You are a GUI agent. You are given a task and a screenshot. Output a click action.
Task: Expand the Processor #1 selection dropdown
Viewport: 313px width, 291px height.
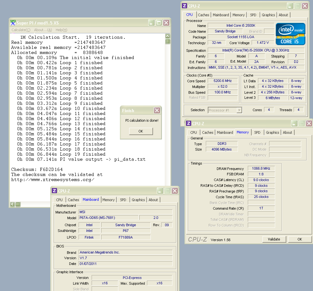[x=239, y=110]
